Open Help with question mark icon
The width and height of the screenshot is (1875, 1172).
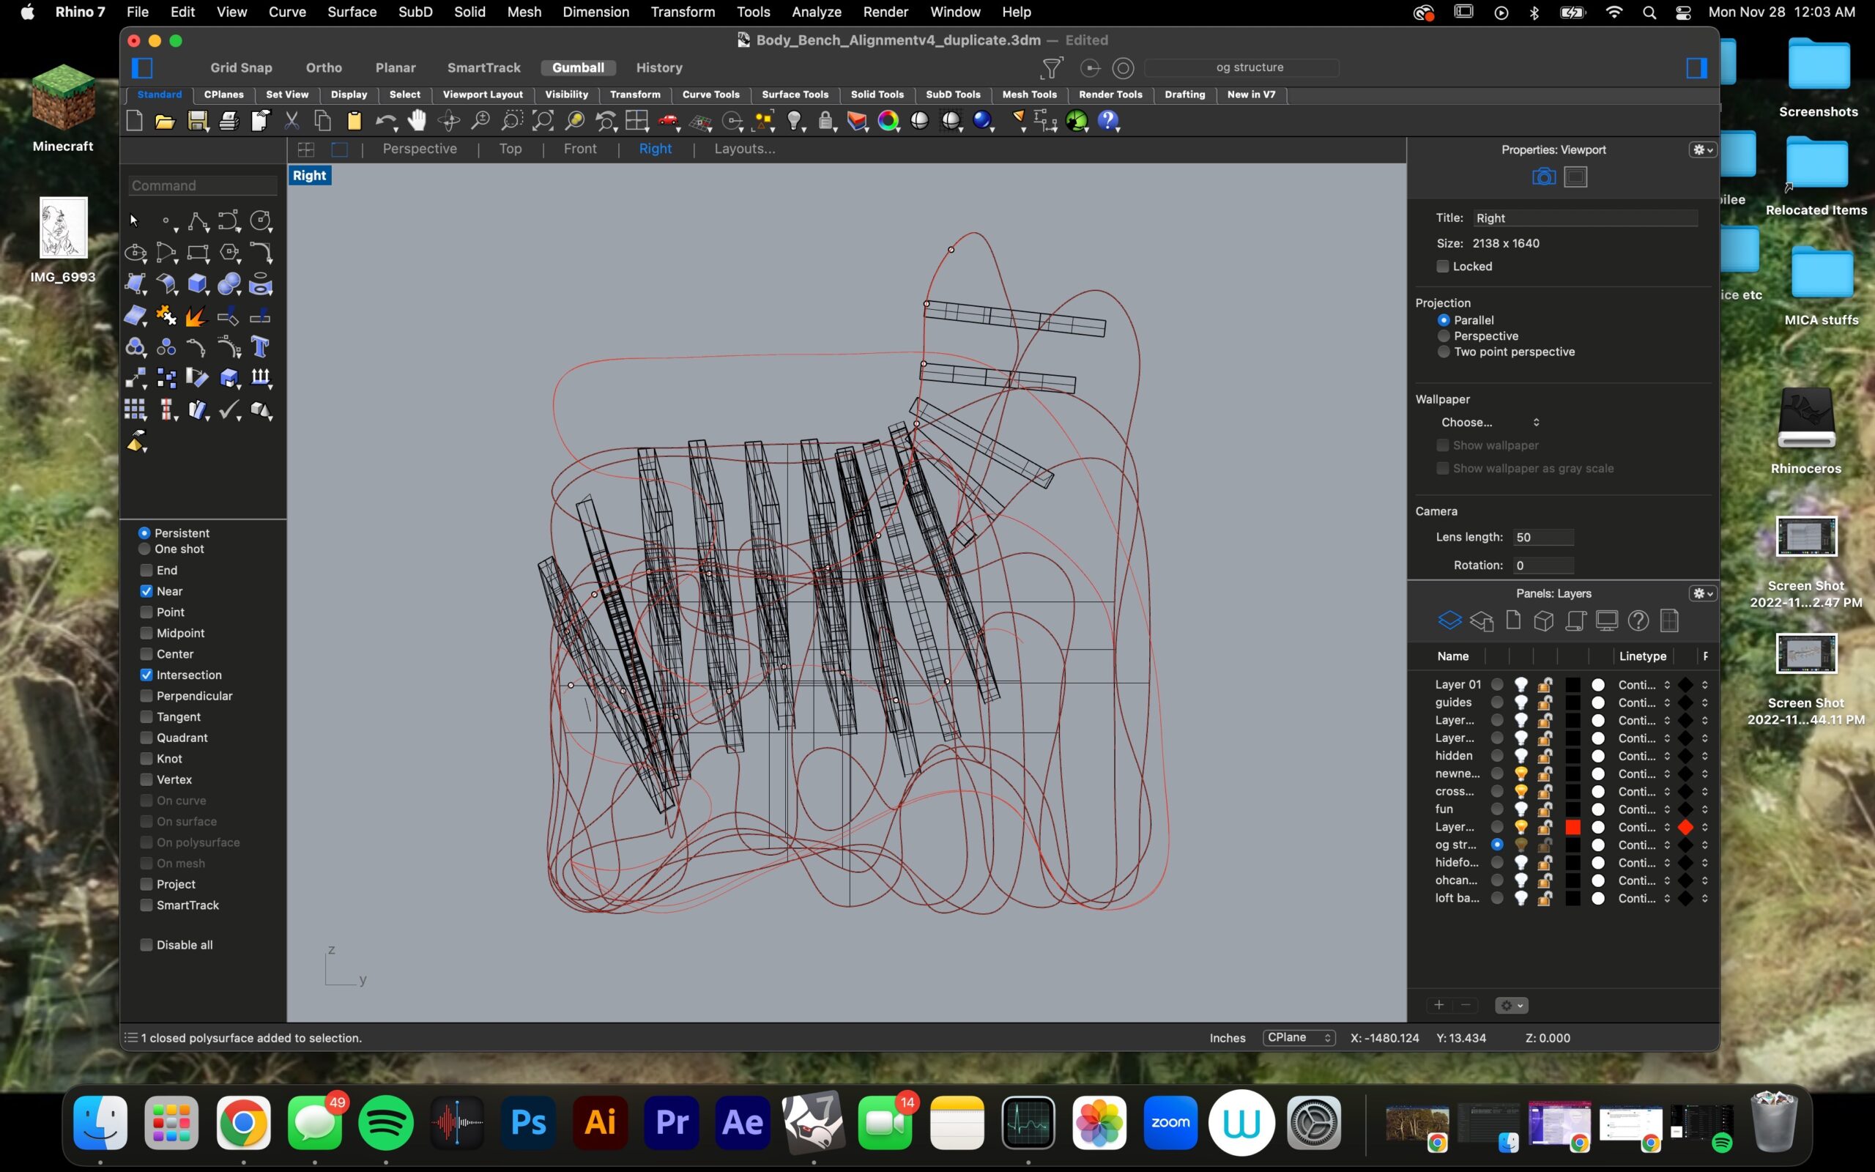(x=1108, y=121)
